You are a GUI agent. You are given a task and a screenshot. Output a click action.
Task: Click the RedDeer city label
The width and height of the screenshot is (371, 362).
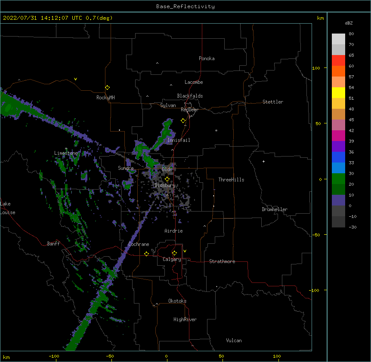[189, 110]
